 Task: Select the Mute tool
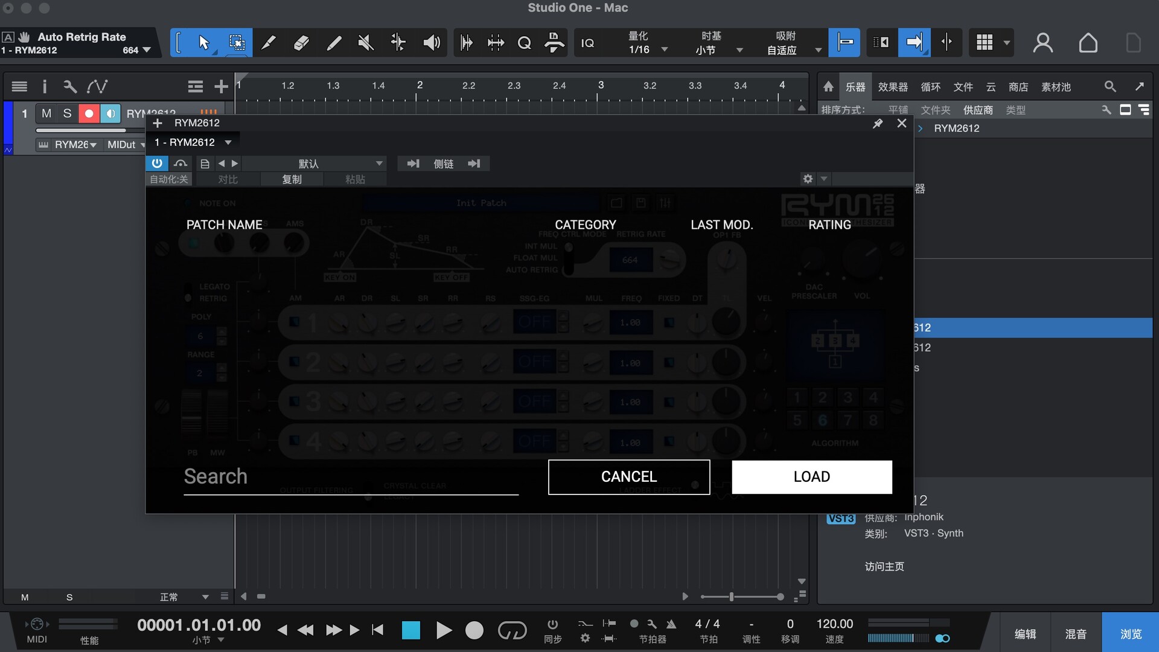pos(366,43)
